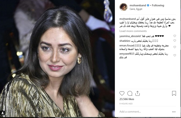Like shadzizo's comment heart
The image size is (181, 118).
pyautogui.click(x=175, y=41)
